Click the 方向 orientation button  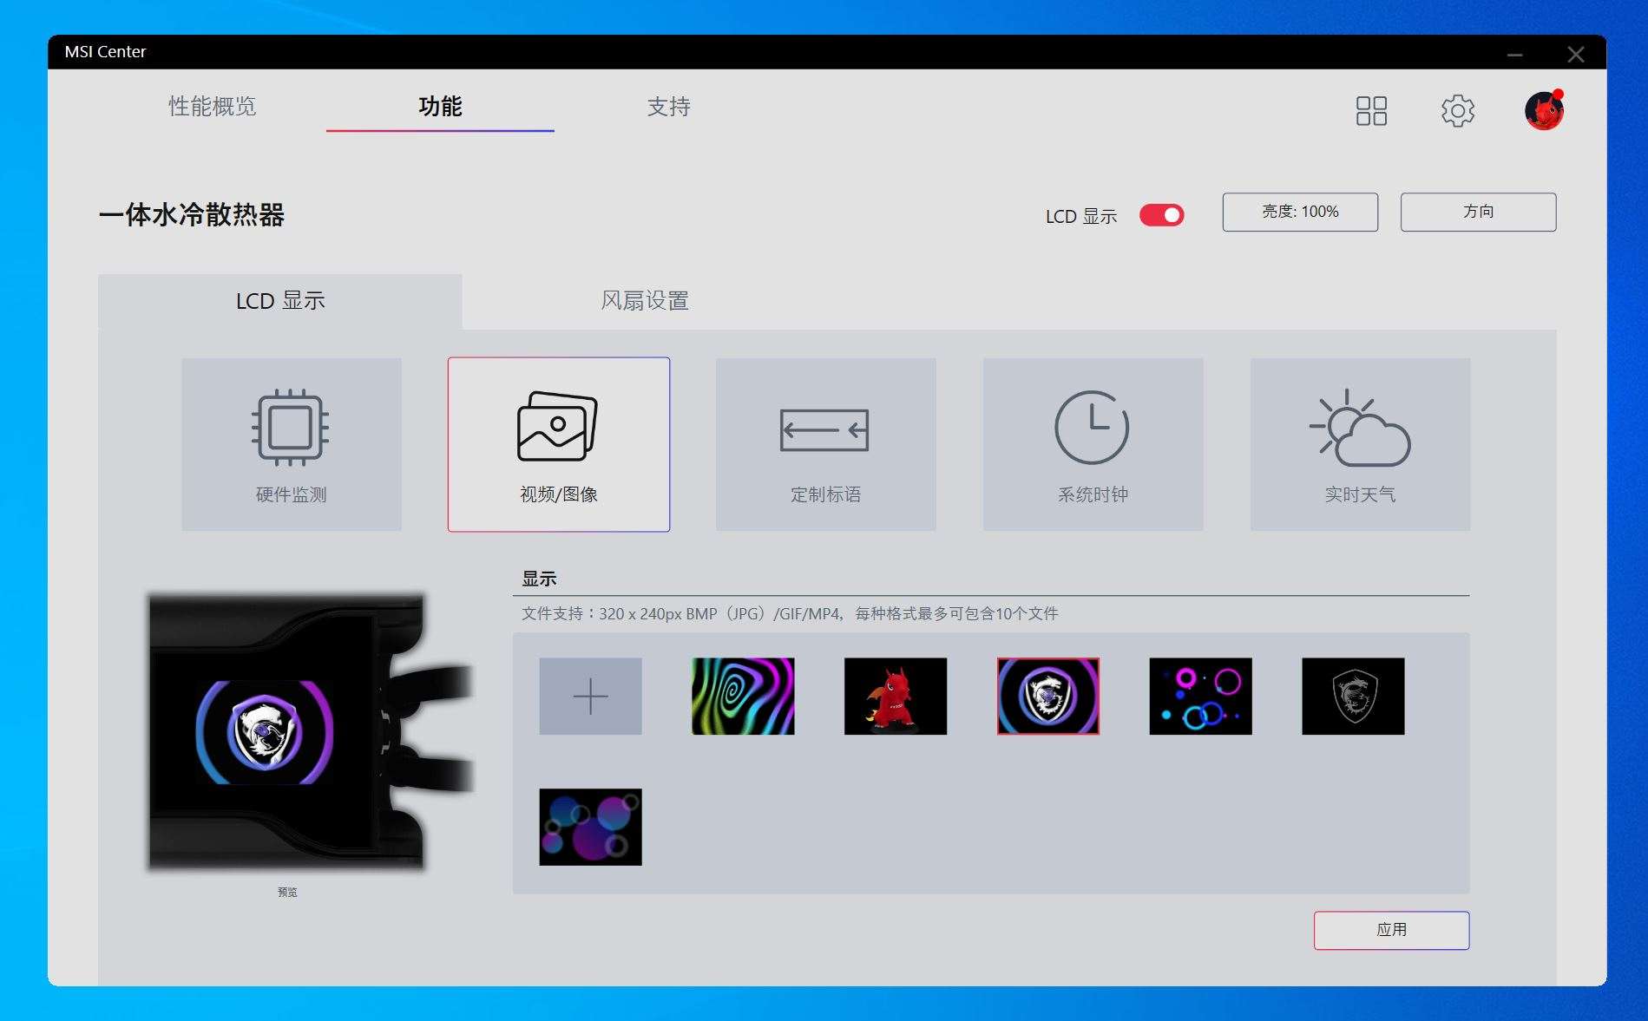coord(1479,212)
